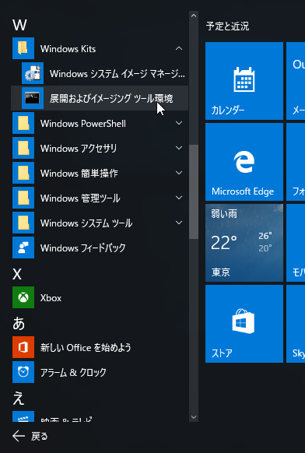Select 新しい Office を始めよう entry text
This screenshot has width=305, height=453.
pyautogui.click(x=86, y=348)
